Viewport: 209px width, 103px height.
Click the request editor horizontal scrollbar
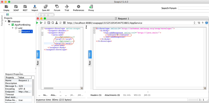[49, 88]
